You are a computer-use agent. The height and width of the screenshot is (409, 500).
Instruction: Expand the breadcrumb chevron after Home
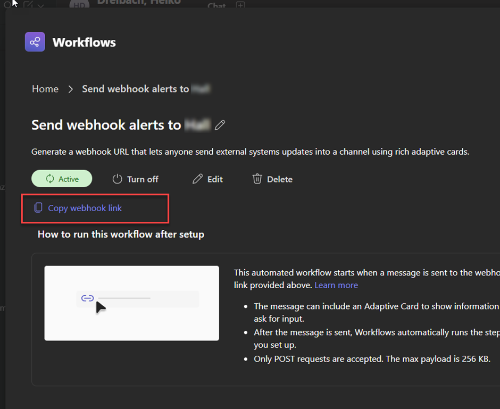pos(70,89)
